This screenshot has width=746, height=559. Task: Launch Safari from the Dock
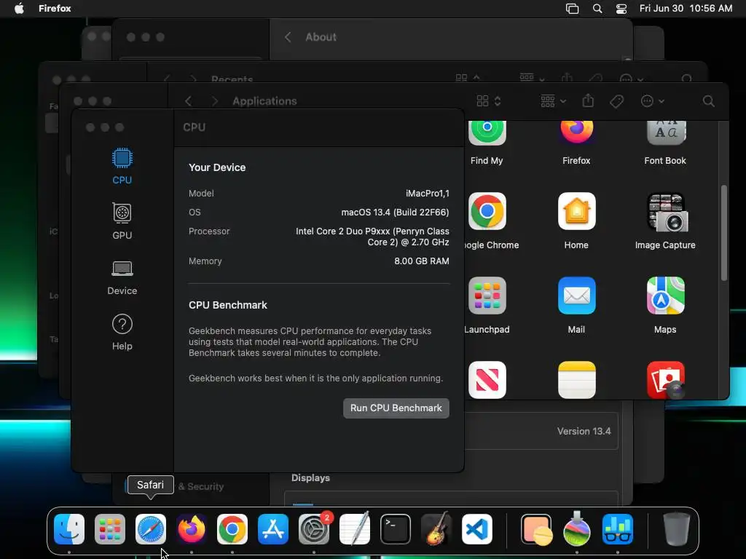151,529
